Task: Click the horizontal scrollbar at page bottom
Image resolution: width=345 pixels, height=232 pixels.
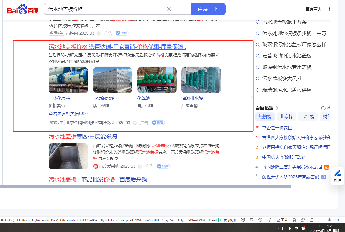Action: click(x=146, y=187)
